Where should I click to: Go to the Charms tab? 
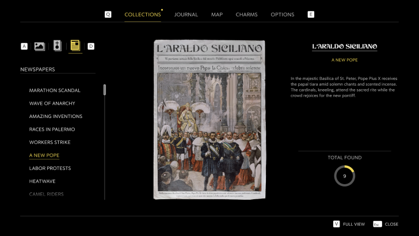point(246,14)
